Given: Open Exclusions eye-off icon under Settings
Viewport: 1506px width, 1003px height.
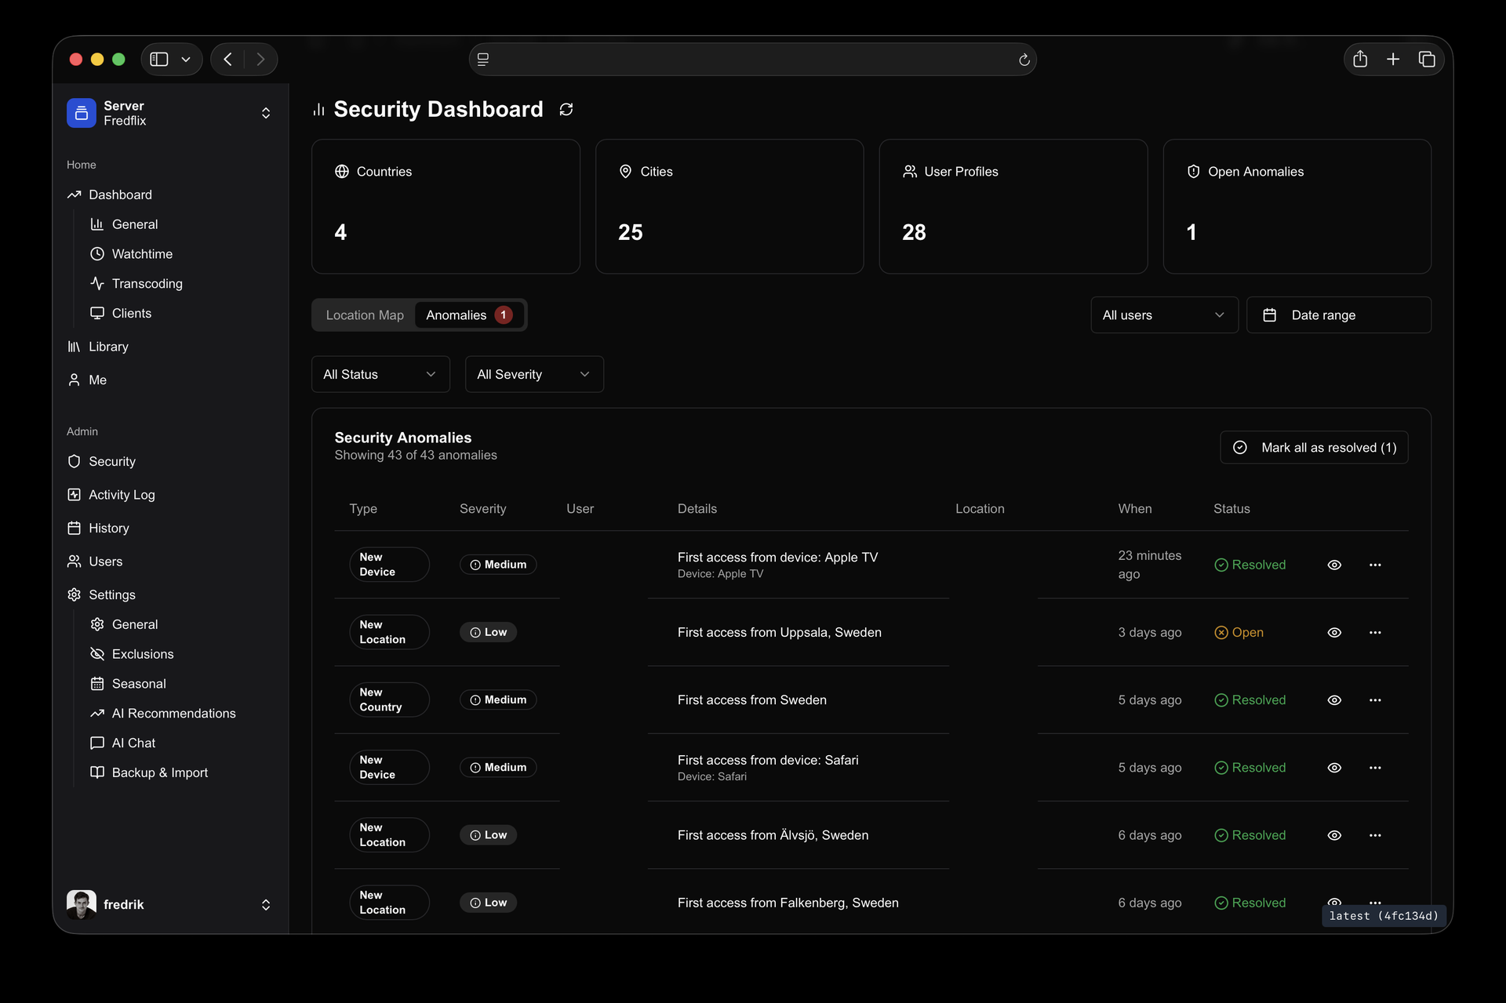Looking at the screenshot, I should 97,654.
